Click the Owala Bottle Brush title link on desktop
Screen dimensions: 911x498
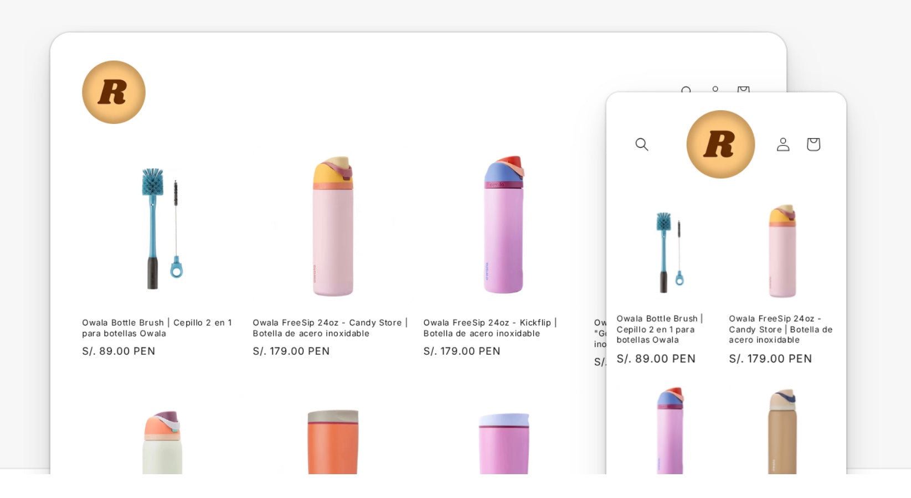click(157, 328)
